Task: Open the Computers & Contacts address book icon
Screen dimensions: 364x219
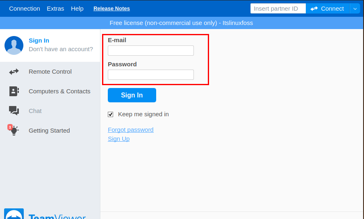Action: [14, 91]
